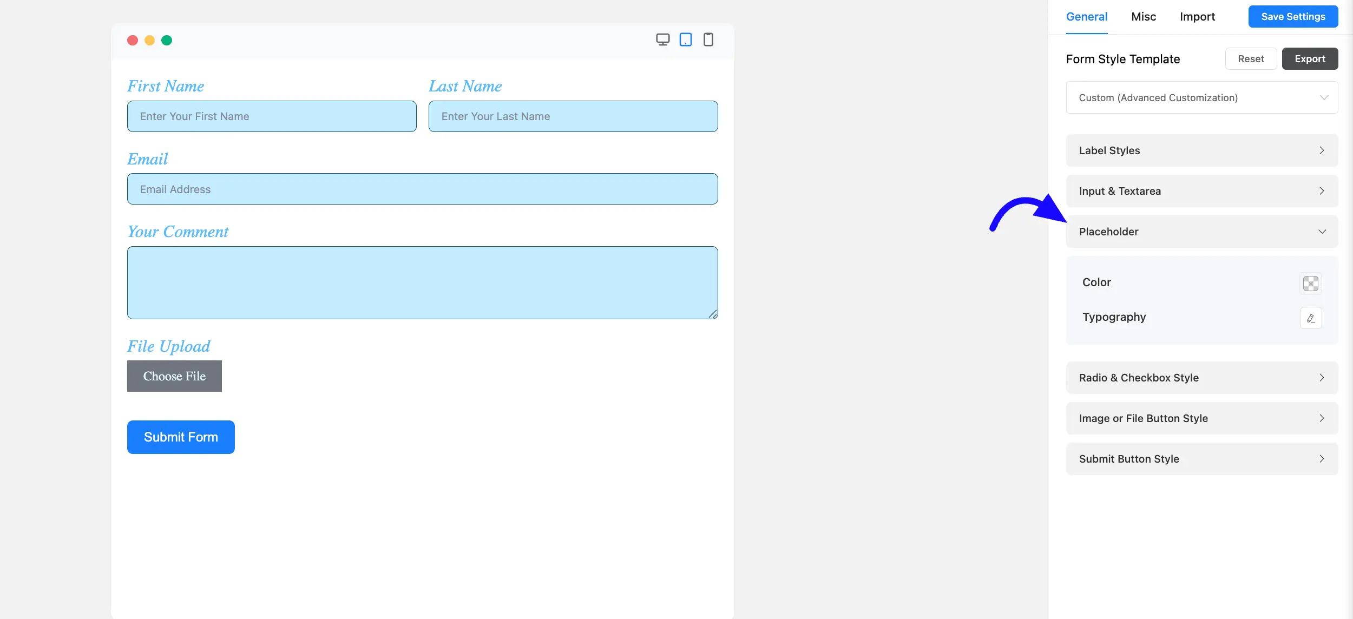
Task: Expand the Radio & Checkbox Style section
Action: coord(1201,377)
